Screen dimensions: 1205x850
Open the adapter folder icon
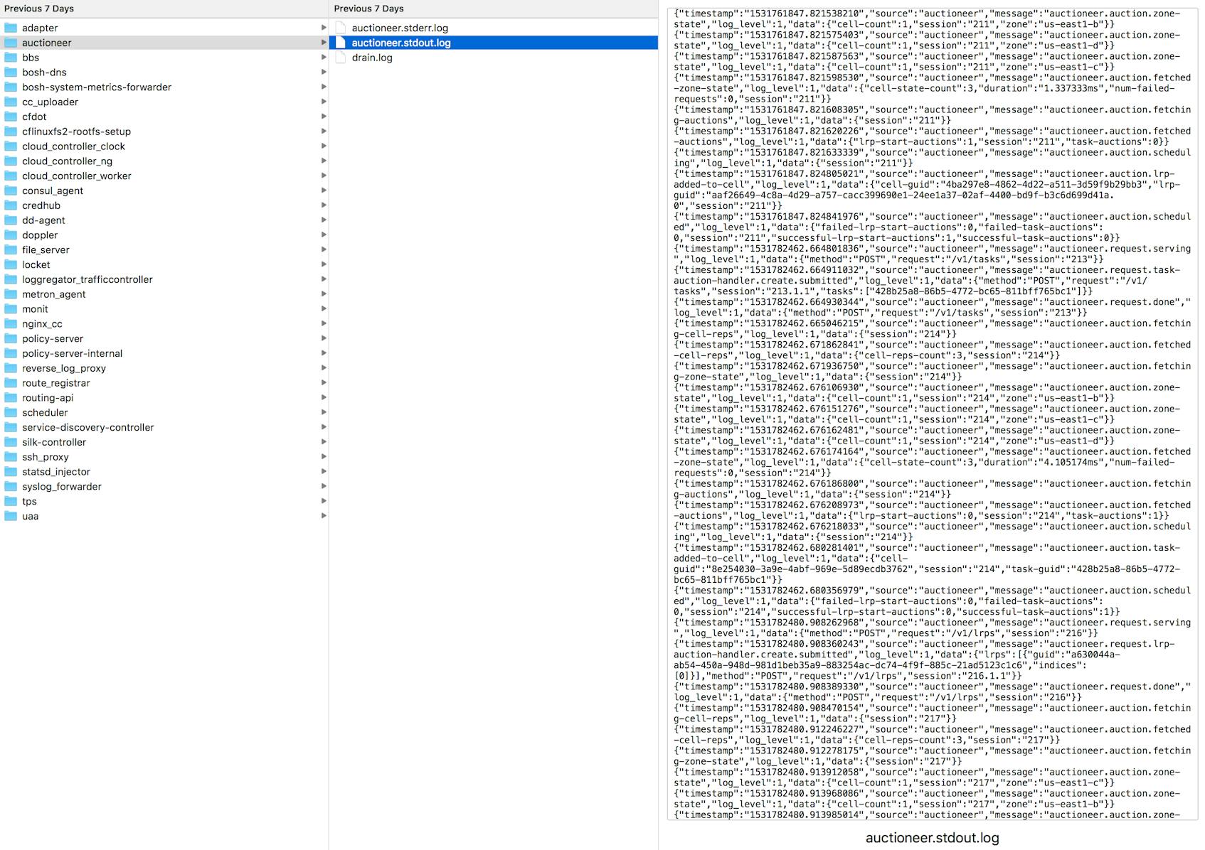point(10,28)
